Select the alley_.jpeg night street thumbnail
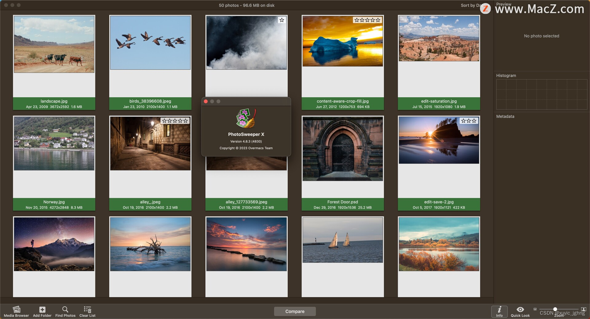 (150, 144)
